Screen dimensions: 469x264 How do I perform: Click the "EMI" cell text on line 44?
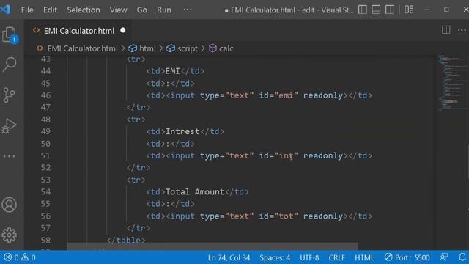coord(173,71)
